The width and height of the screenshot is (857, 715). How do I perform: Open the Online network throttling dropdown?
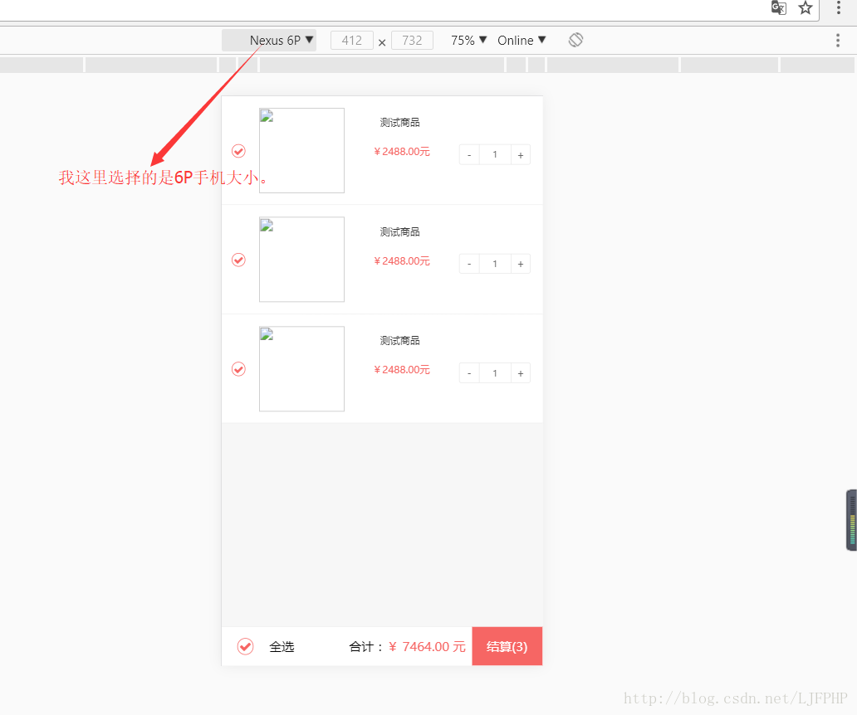(522, 39)
